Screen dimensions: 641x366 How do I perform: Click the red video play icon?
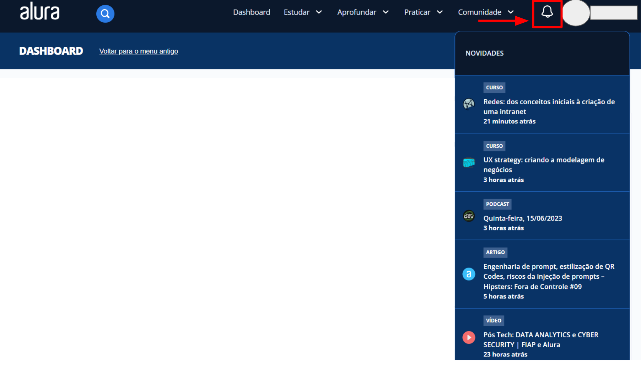[469, 338]
